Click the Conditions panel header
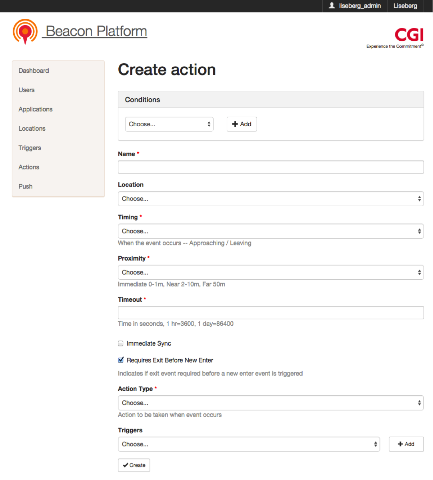433x480 pixels. click(x=271, y=100)
